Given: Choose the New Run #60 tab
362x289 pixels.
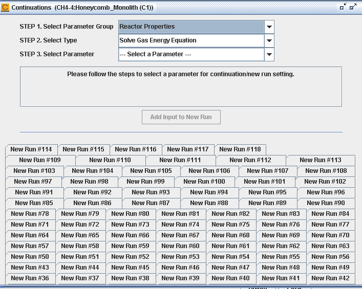Looking at the screenshot, I should point(181,246).
